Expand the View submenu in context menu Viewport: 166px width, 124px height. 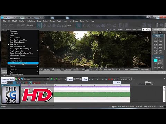pyautogui.click(x=23, y=72)
